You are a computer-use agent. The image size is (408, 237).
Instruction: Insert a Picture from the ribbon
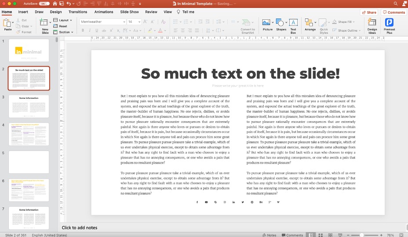(267, 25)
